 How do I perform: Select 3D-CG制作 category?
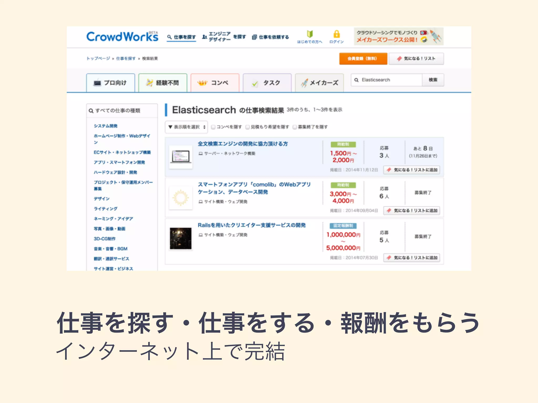[105, 239]
